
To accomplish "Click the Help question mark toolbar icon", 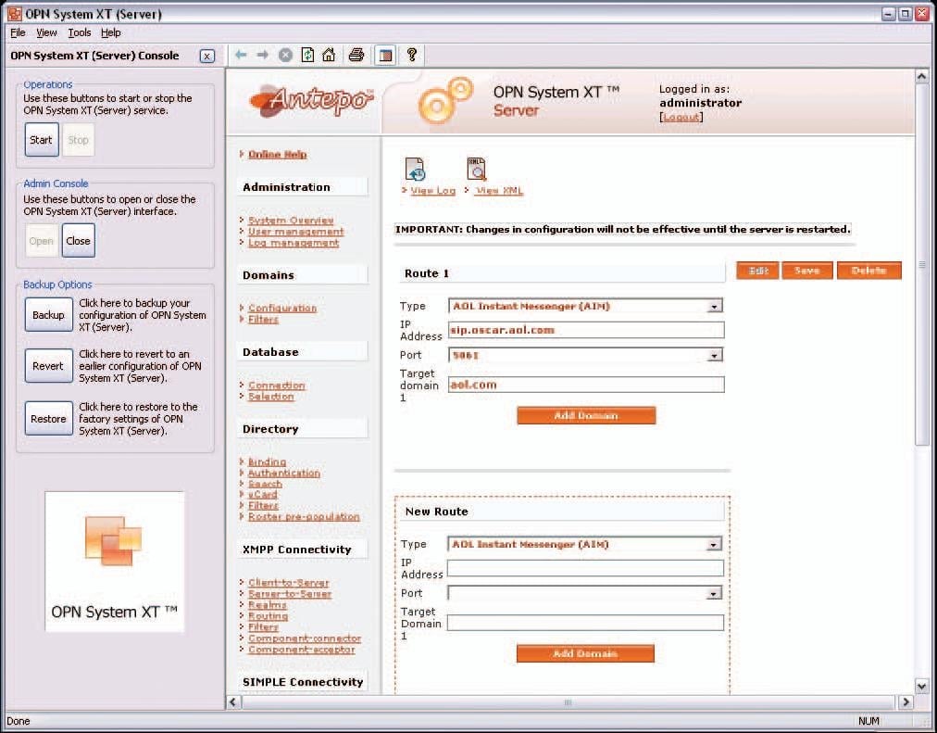I will 412,55.
